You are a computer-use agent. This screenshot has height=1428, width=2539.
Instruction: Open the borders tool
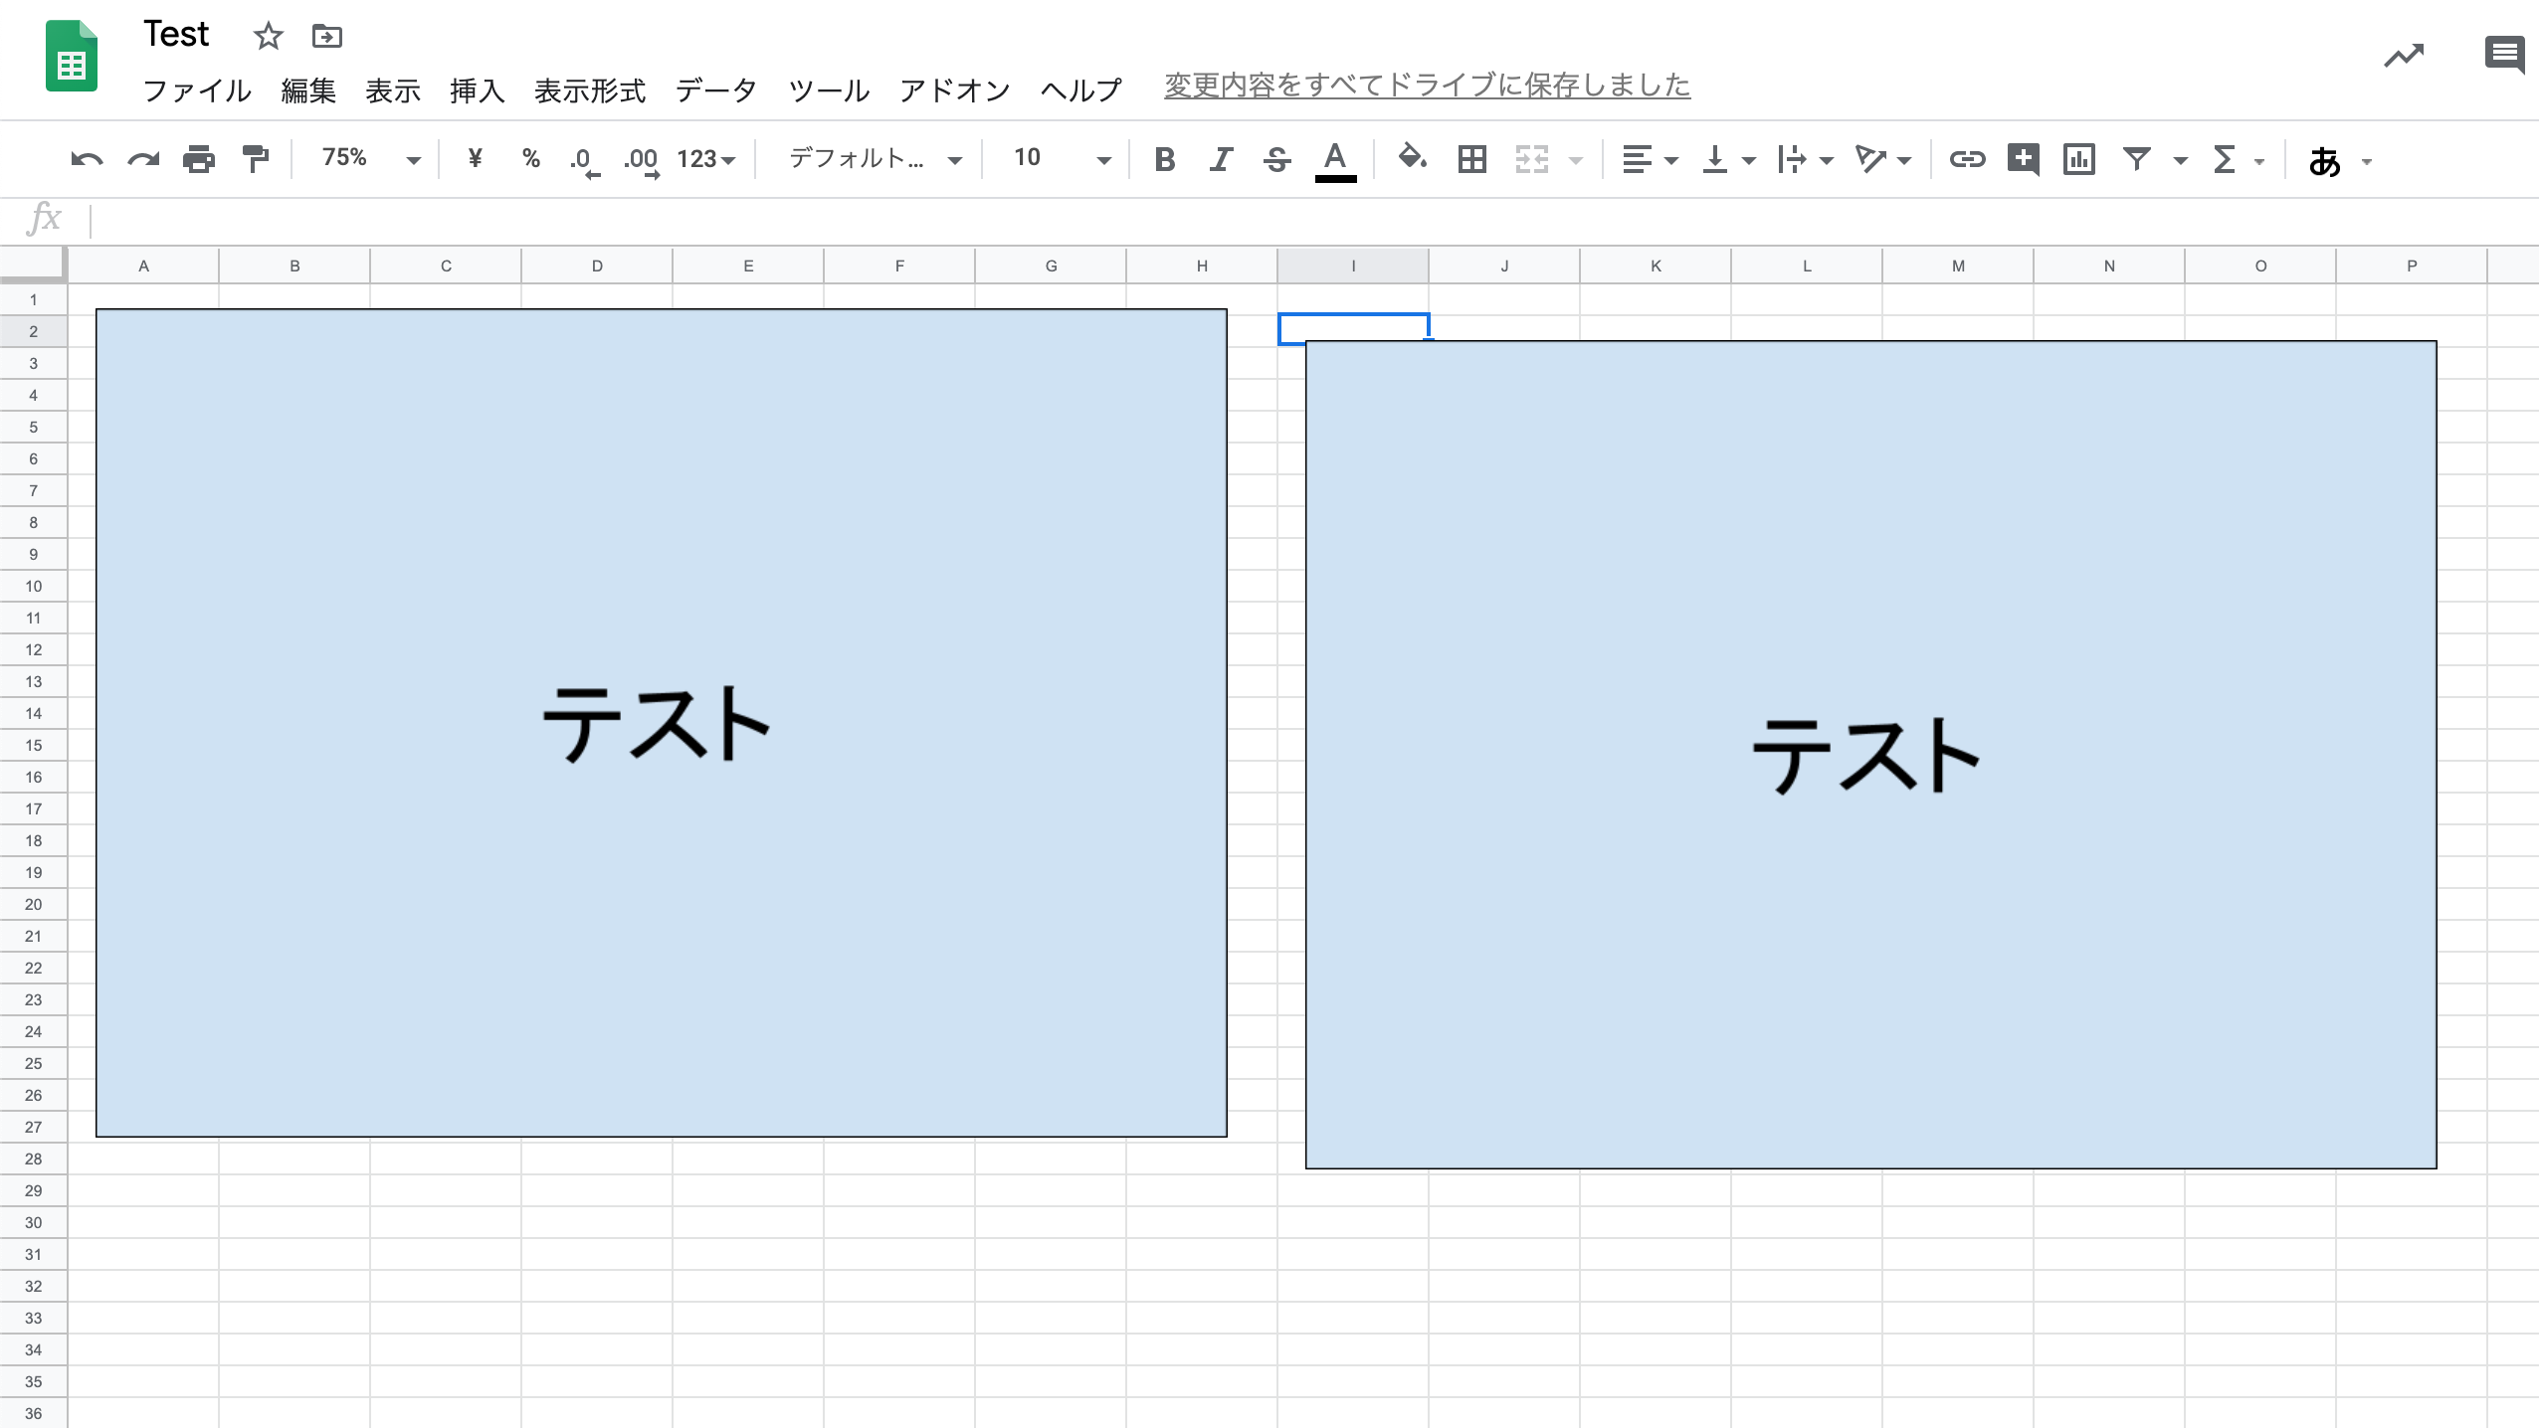pyautogui.click(x=1469, y=159)
